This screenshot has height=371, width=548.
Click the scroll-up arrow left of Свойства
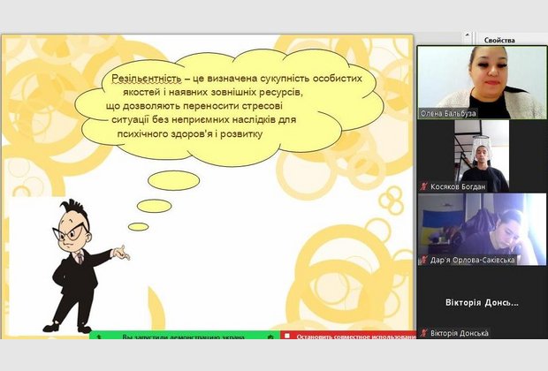point(468,35)
